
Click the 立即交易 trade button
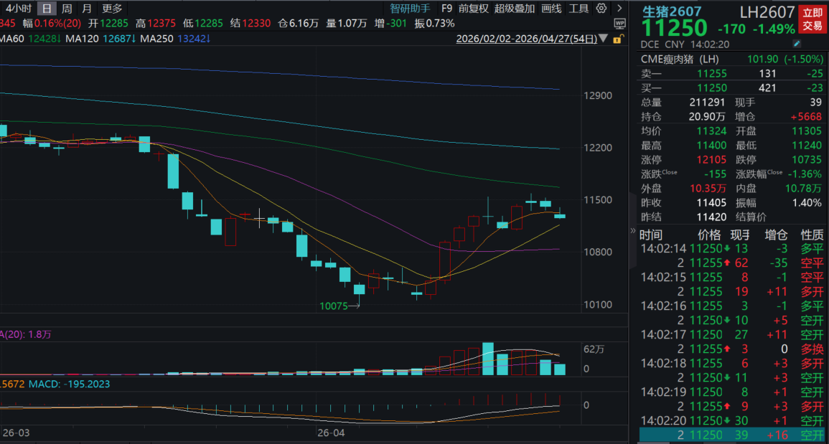coord(812,19)
